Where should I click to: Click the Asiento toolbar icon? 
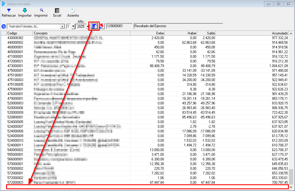pos(73,10)
